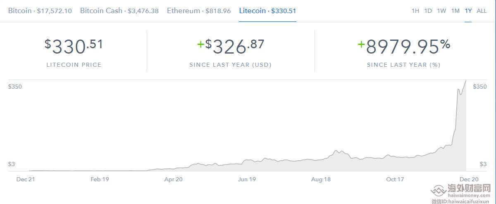
Task: Click the Jun 19 date axis label
Action: [x=247, y=179]
